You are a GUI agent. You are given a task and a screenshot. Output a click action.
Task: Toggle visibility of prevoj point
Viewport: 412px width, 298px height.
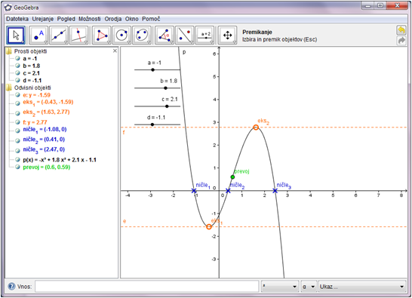17,167
